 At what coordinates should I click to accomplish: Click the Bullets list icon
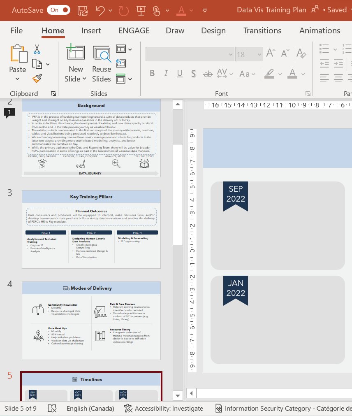(x=324, y=49)
